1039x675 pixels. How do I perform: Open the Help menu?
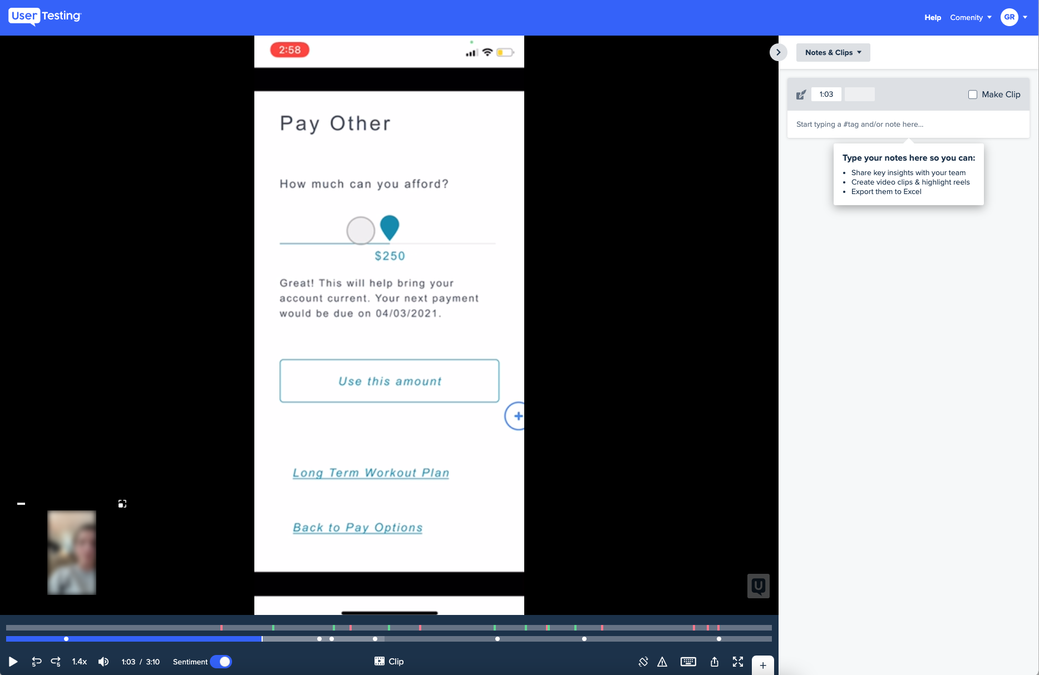pos(932,17)
